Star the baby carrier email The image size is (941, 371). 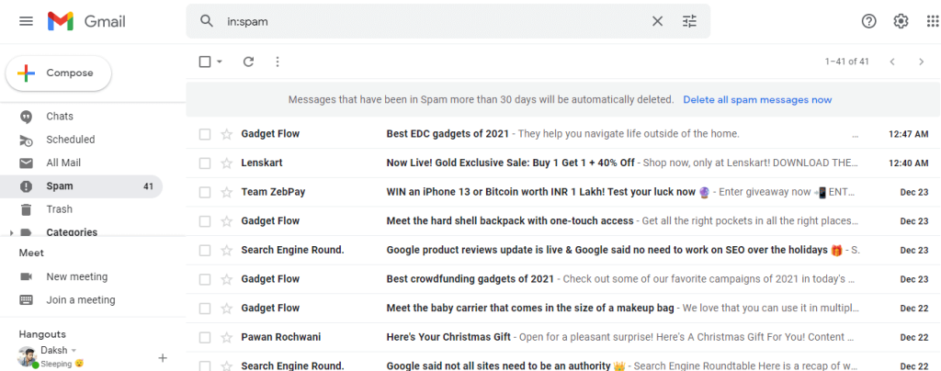(x=226, y=308)
